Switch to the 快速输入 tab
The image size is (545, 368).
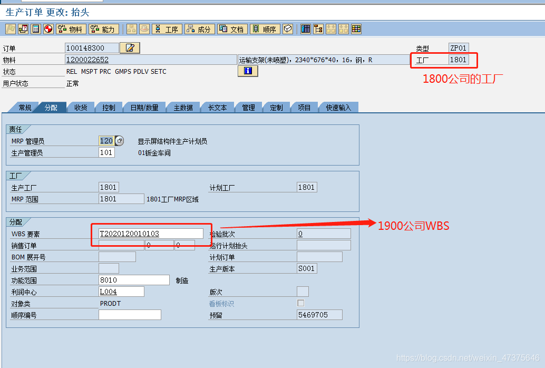pos(338,108)
